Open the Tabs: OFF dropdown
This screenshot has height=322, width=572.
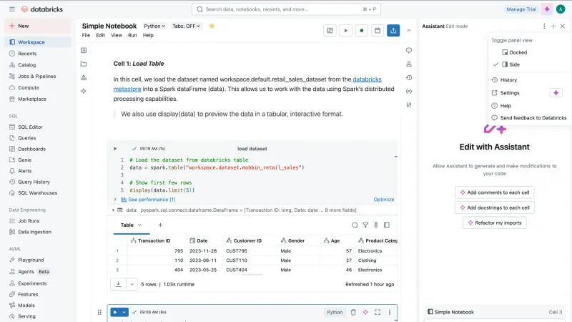[186, 26]
